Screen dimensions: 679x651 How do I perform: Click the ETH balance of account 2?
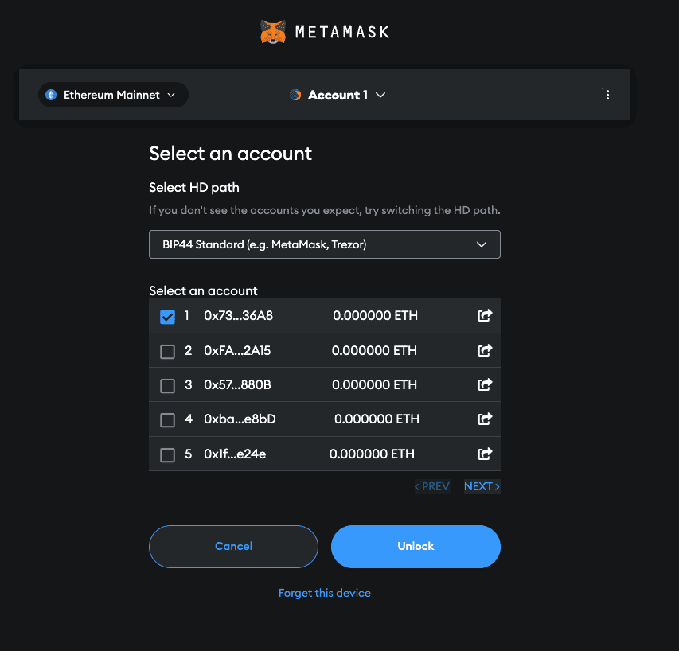[x=374, y=350]
